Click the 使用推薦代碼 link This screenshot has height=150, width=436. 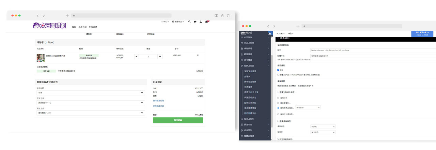[158, 106]
